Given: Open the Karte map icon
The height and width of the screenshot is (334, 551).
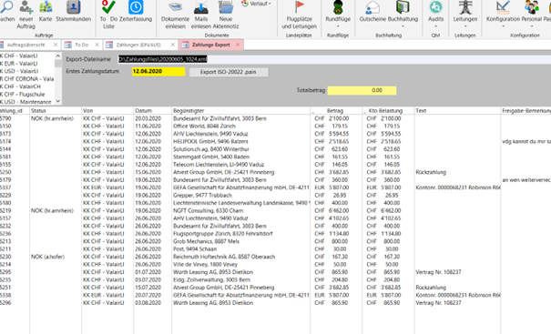Looking at the screenshot, I should pos(46,11).
